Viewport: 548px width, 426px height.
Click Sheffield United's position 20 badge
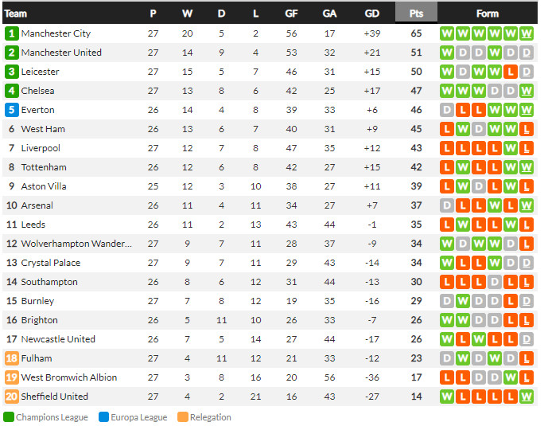coord(11,397)
